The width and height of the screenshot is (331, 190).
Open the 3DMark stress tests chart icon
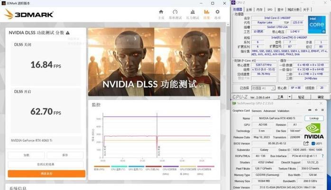coord(193,12)
